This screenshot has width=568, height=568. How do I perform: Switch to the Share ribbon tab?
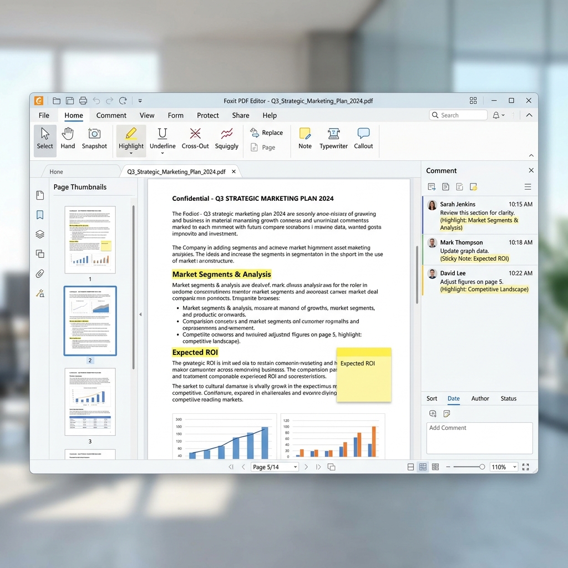[x=241, y=115]
